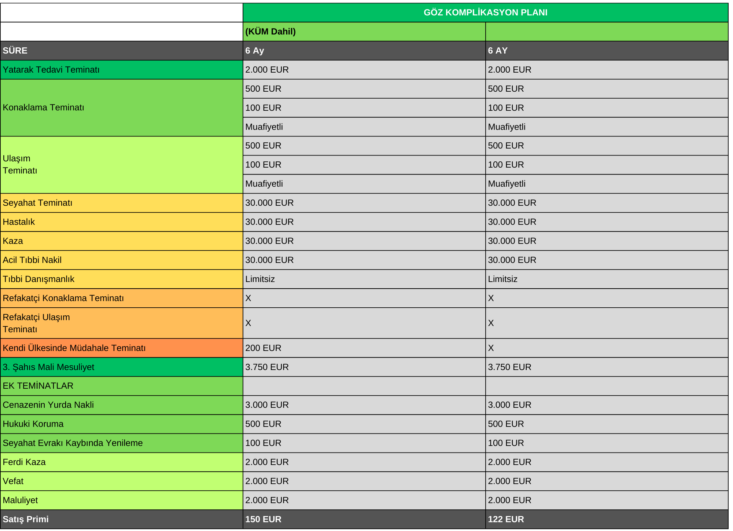The width and height of the screenshot is (733, 531).
Task: Click the Seyahat Teminatı label cell
Action: [x=121, y=203]
